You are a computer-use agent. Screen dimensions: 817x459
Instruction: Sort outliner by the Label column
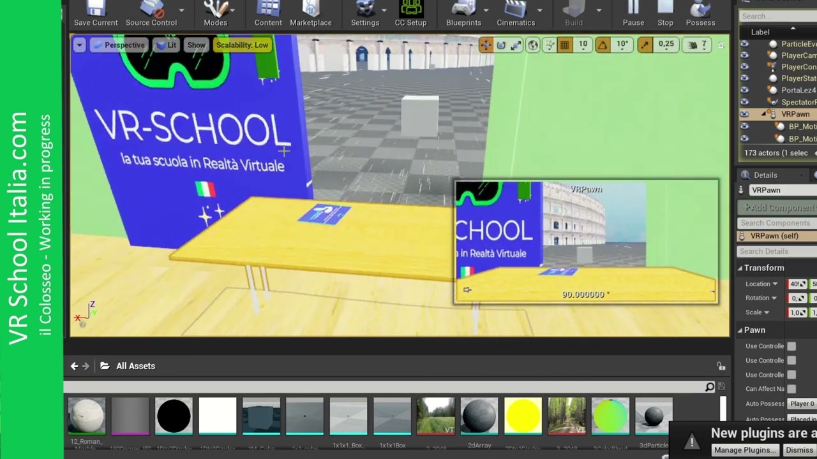760,32
